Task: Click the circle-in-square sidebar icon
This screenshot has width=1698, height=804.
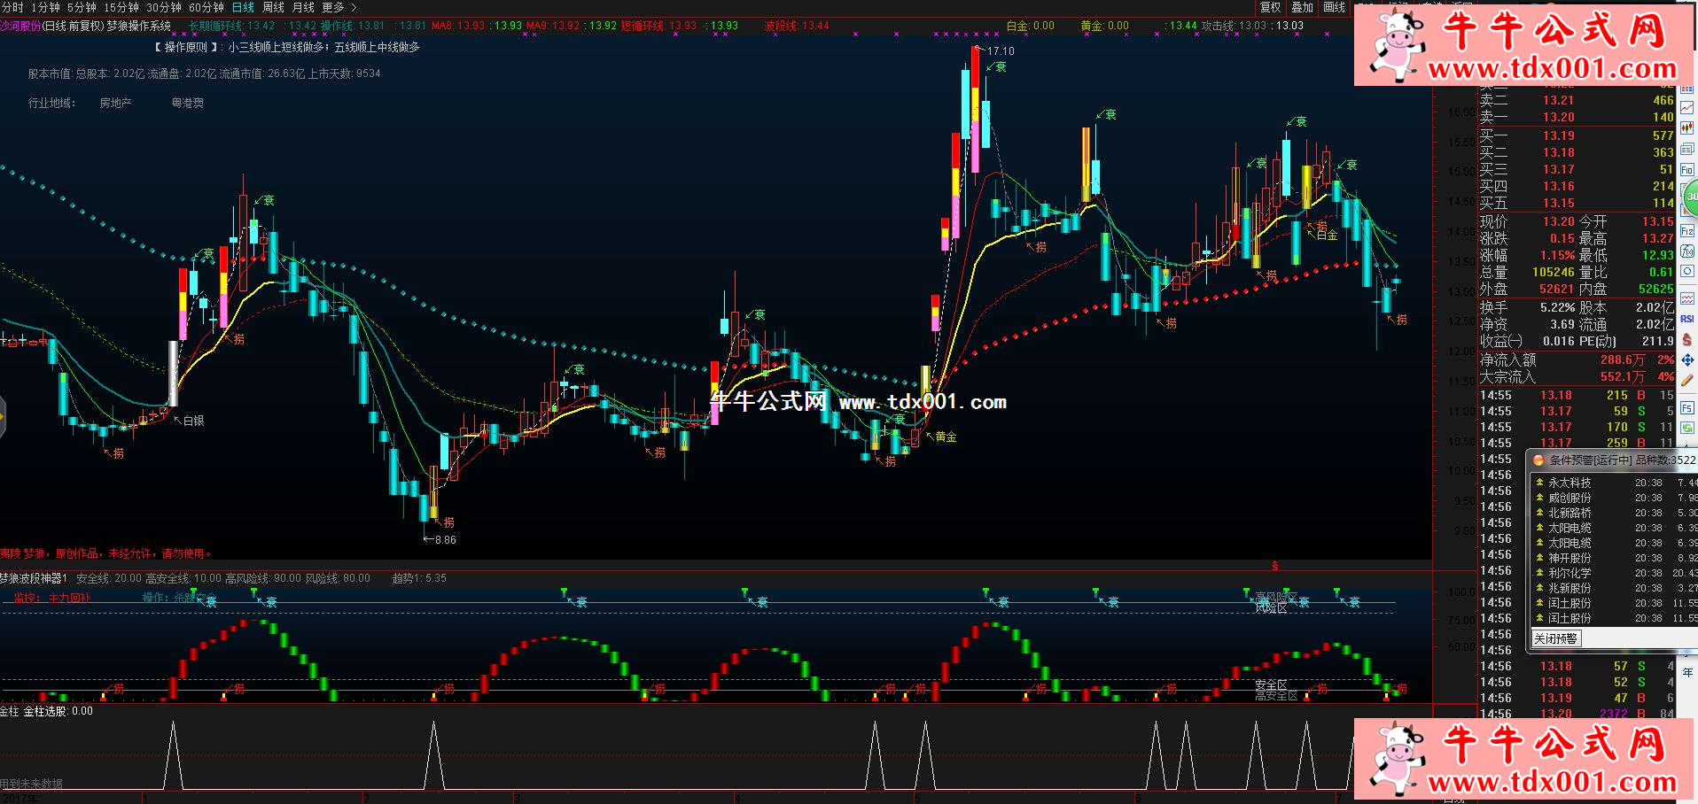Action: [1687, 271]
